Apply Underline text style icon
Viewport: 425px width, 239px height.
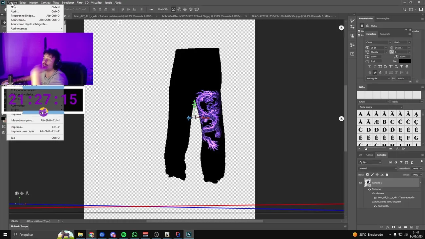point(401,66)
